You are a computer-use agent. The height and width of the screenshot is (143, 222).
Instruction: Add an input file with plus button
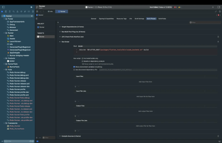click(x=75, y=87)
